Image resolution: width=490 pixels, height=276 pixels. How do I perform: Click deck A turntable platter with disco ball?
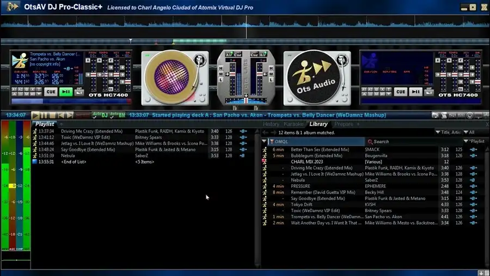pyautogui.click(x=172, y=76)
